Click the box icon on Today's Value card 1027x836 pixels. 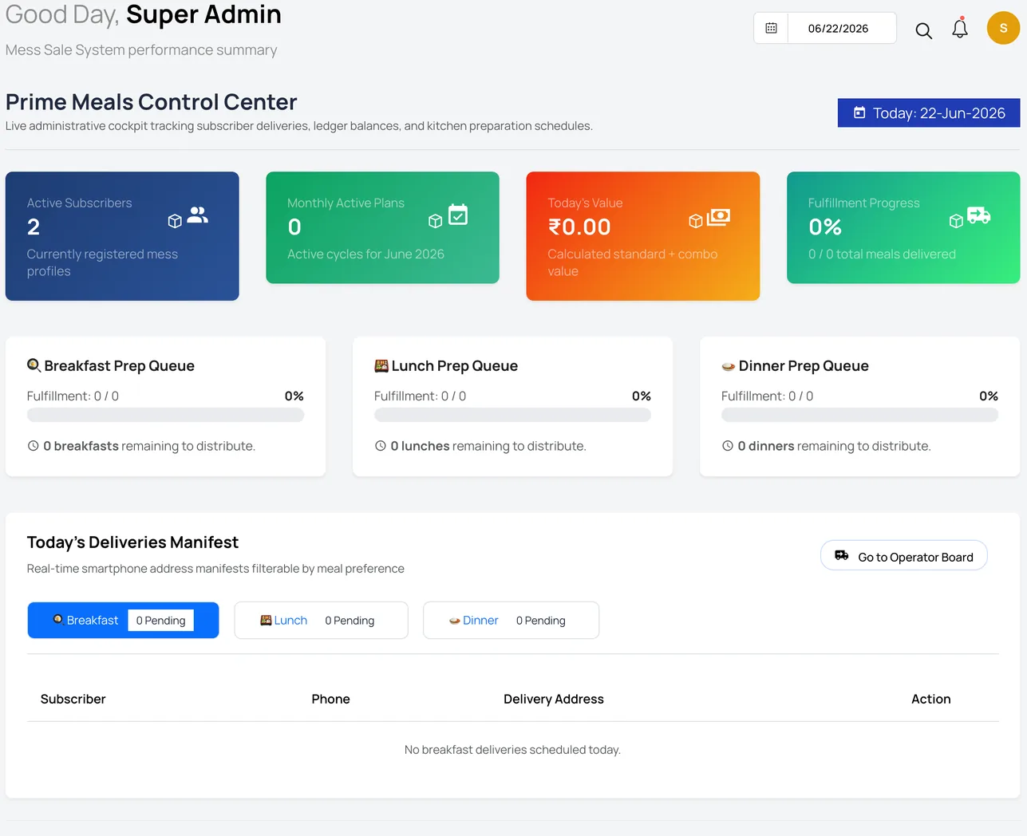(x=696, y=221)
